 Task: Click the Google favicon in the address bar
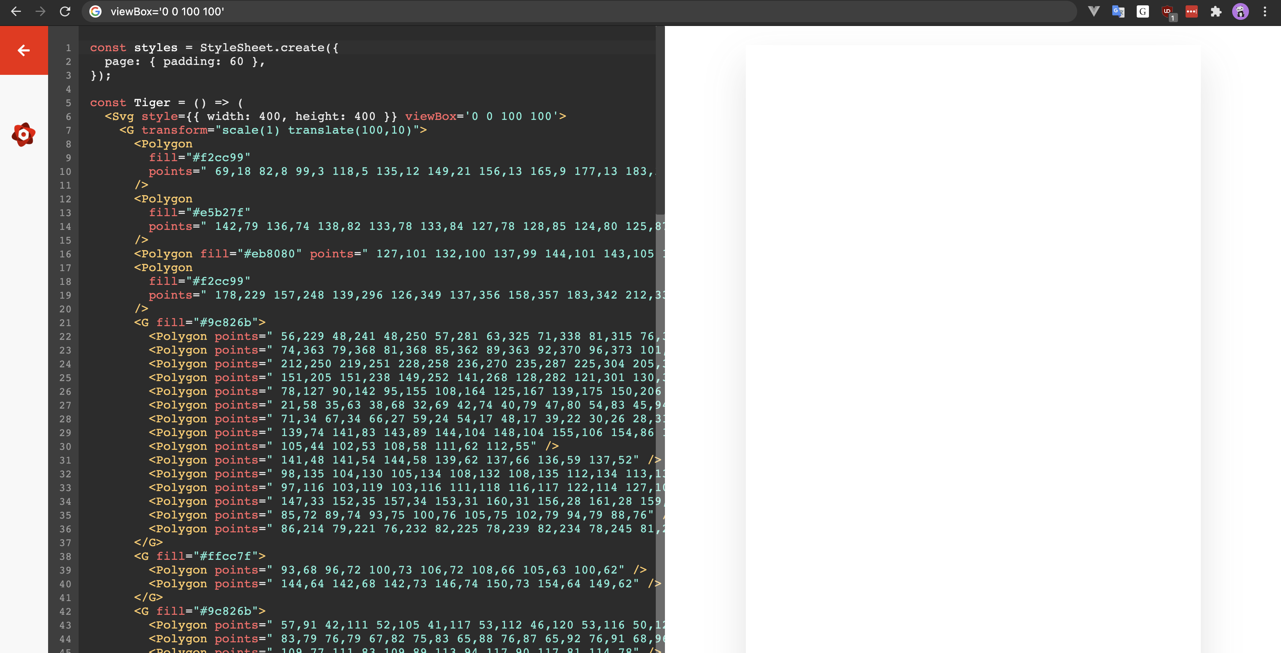[95, 11]
